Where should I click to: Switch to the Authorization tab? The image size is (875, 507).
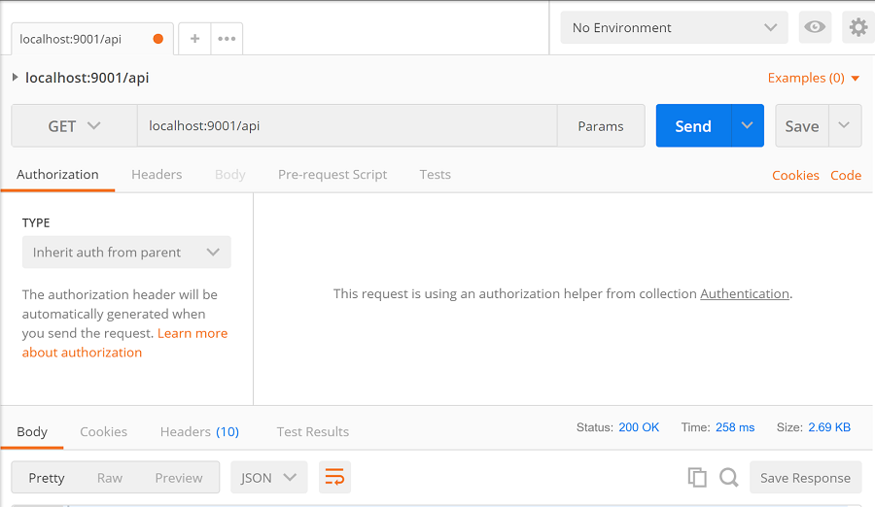pyautogui.click(x=57, y=175)
